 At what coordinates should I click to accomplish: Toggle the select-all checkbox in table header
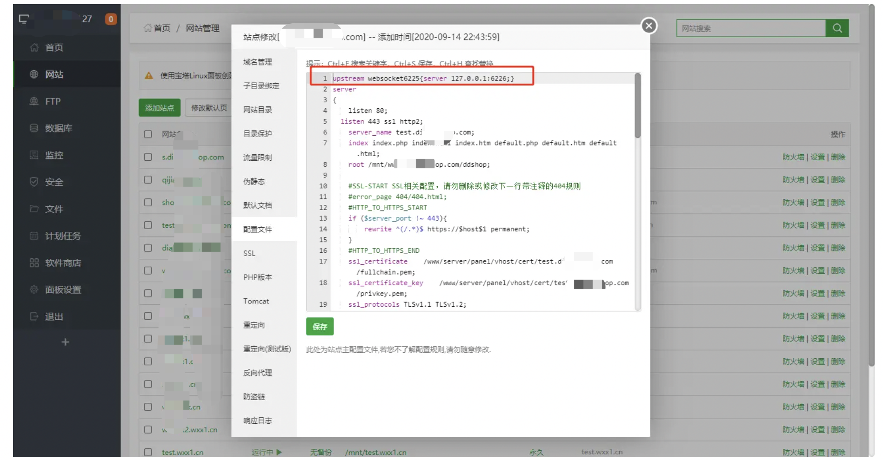point(148,134)
